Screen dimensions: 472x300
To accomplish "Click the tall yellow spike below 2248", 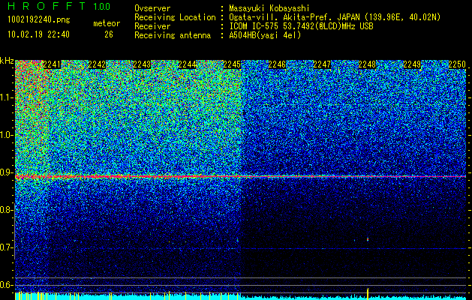I will coord(368,293).
